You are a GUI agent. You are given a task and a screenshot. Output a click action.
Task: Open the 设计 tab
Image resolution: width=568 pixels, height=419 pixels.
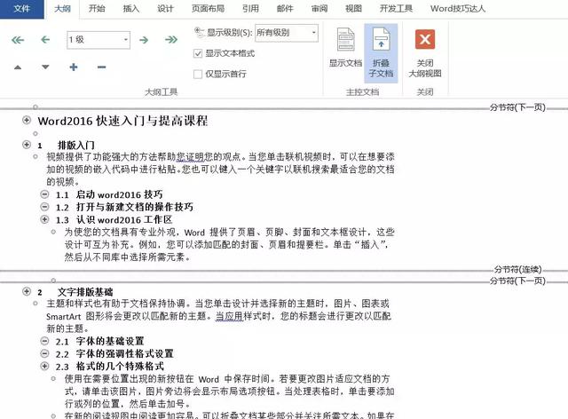click(166, 9)
